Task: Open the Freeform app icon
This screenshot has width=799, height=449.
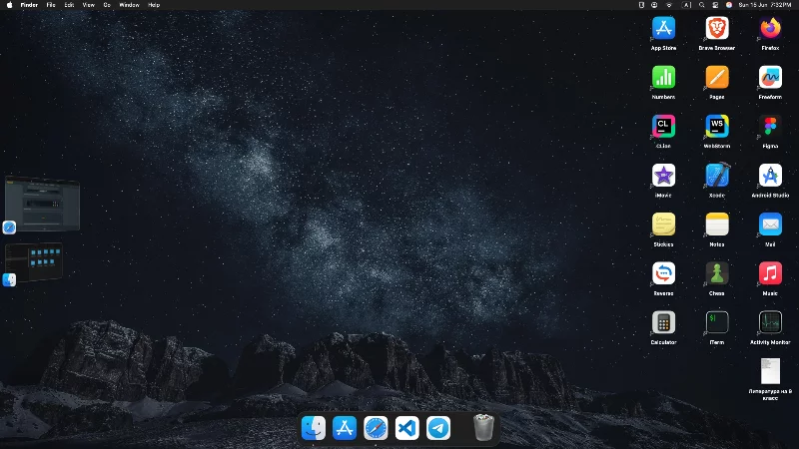Action: point(770,78)
